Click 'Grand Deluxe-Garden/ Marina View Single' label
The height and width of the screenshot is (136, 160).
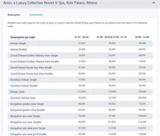click(x=34, y=55)
